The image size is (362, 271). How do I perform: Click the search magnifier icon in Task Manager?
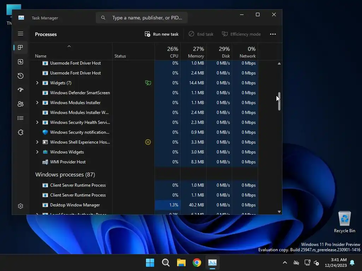point(103,18)
